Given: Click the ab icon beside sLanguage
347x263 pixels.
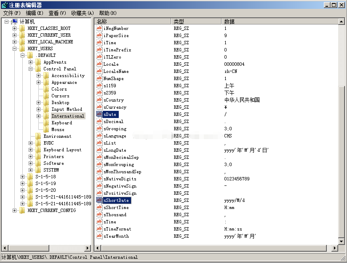Looking at the screenshot, I should click(x=99, y=136).
